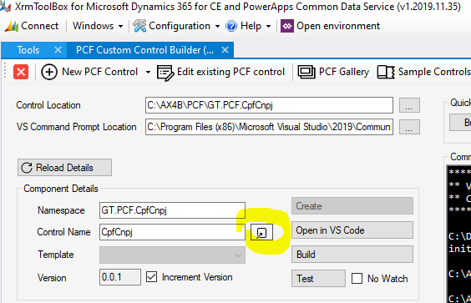This screenshot has width=471, height=303.
Task: Click the Namespace input field
Action: click(172, 210)
